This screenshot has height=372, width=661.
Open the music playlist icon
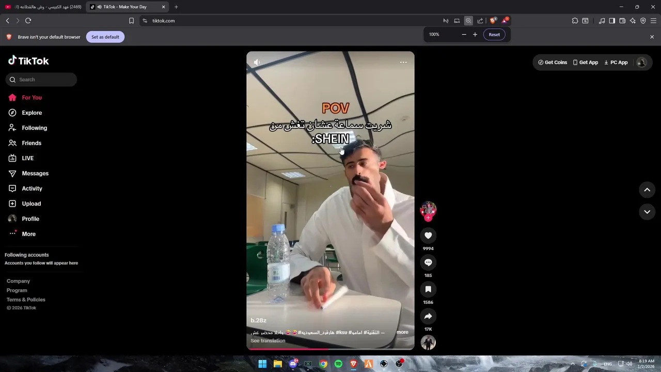coord(602,21)
